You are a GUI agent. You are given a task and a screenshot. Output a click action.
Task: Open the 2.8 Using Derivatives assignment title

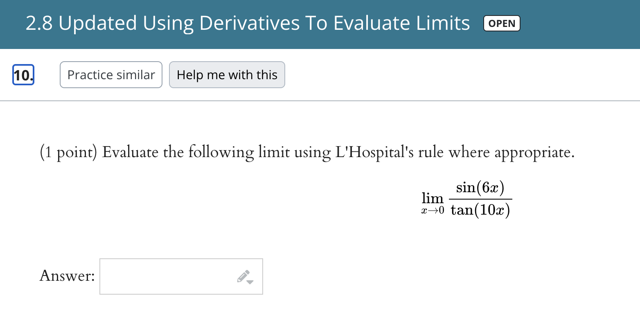pyautogui.click(x=247, y=23)
